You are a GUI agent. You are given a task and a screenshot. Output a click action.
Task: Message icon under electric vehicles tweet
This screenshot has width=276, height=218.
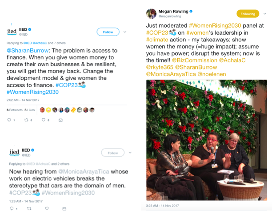click(64, 209)
